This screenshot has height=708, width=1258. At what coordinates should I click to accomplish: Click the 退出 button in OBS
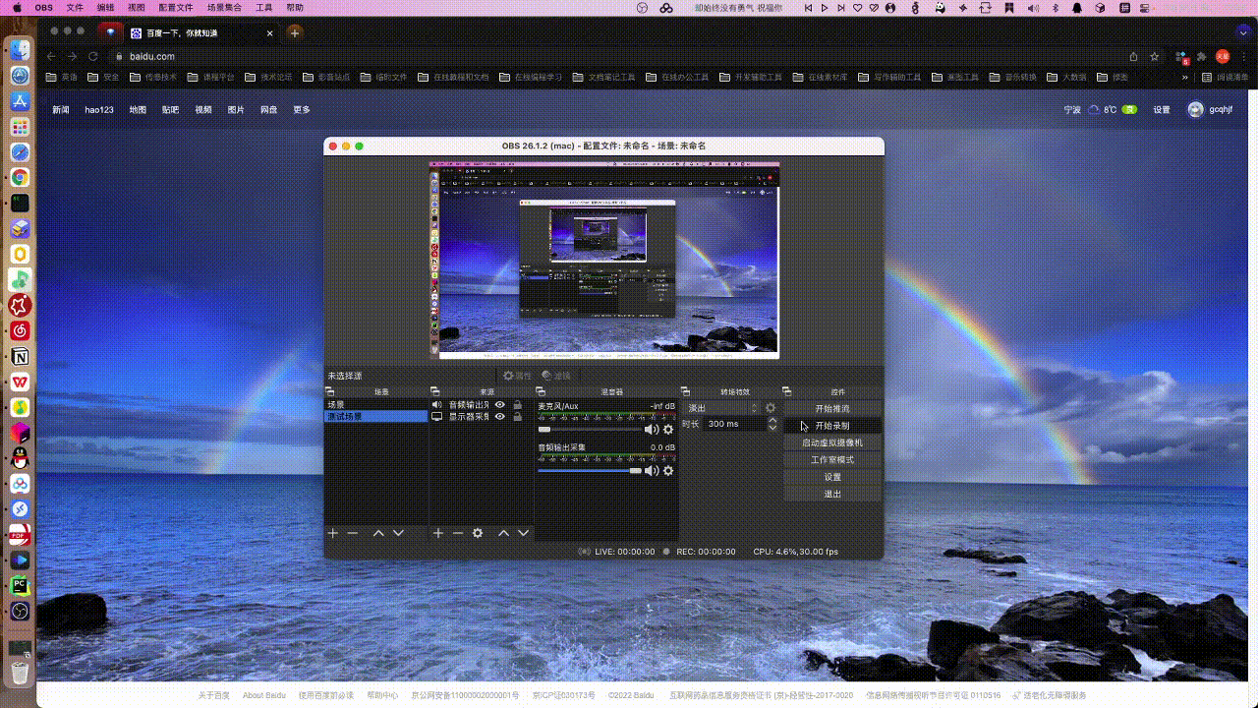[x=832, y=494]
